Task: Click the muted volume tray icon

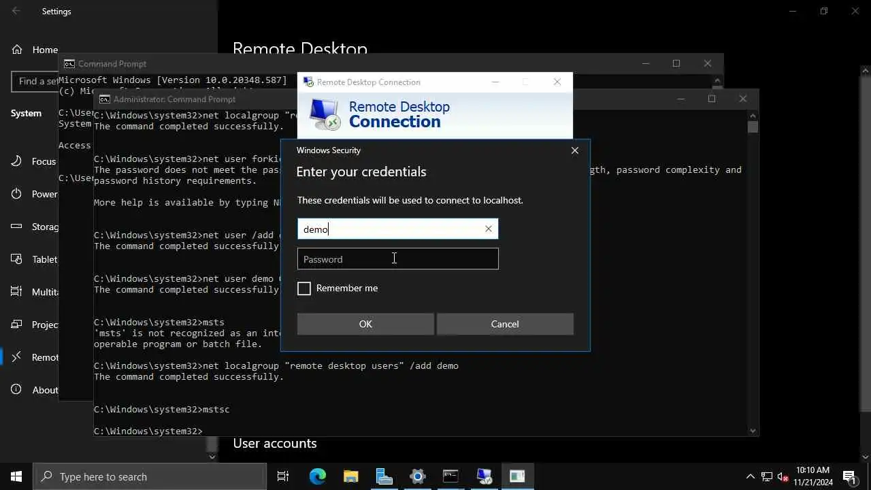Action: (783, 476)
